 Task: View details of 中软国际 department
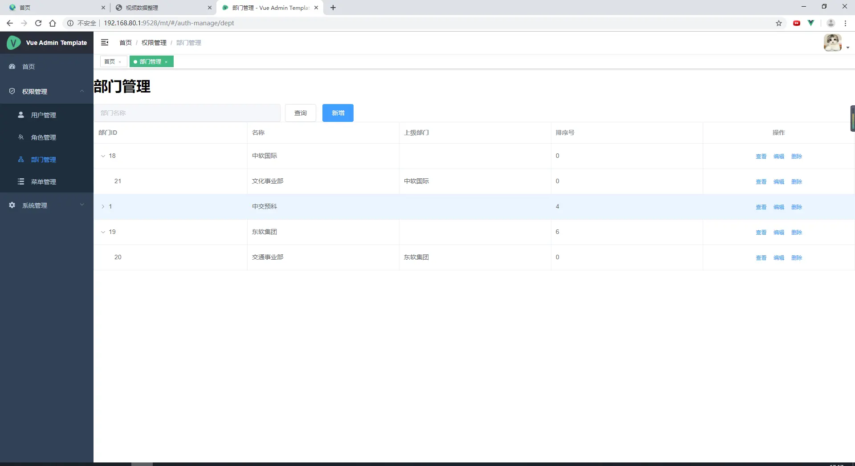761,157
